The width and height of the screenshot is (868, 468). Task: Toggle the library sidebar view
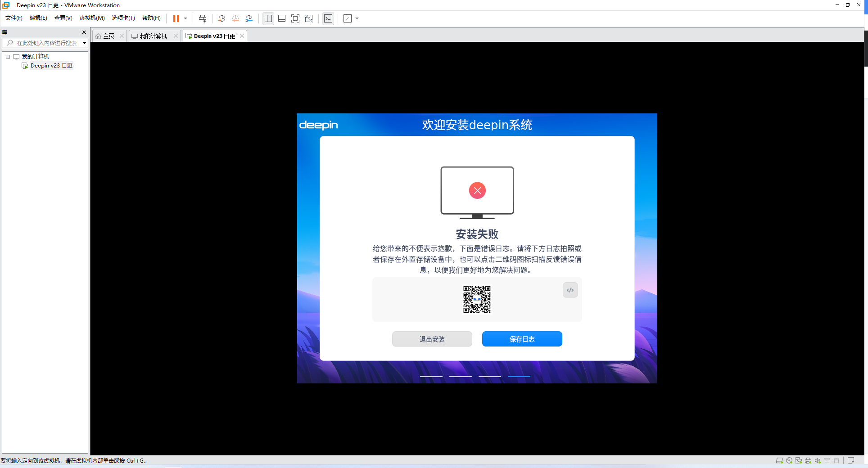268,18
